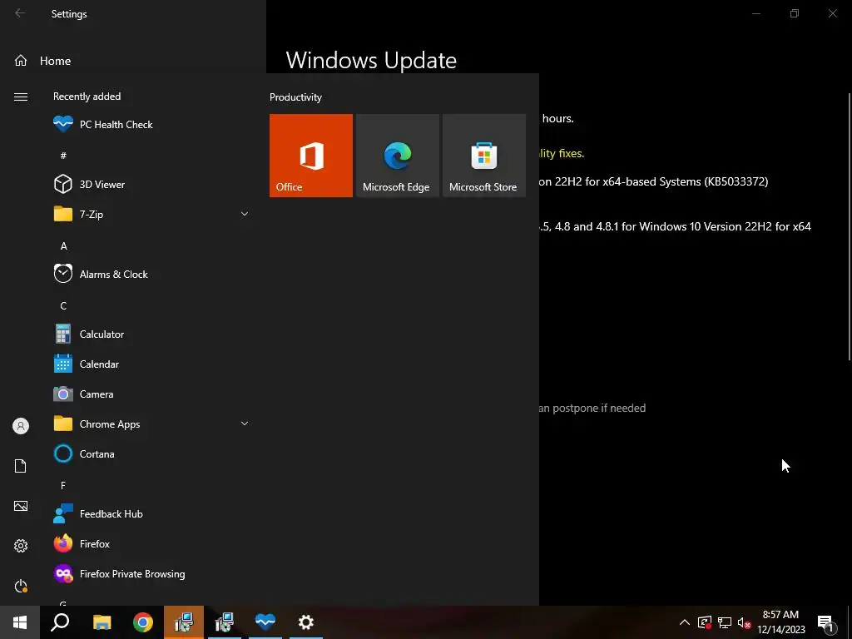Click the muted volume tray icon

(745, 622)
